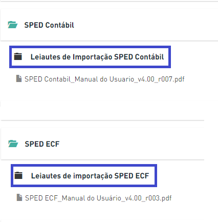
Task: Select the SPED ECF heading text
Action: click(42, 144)
